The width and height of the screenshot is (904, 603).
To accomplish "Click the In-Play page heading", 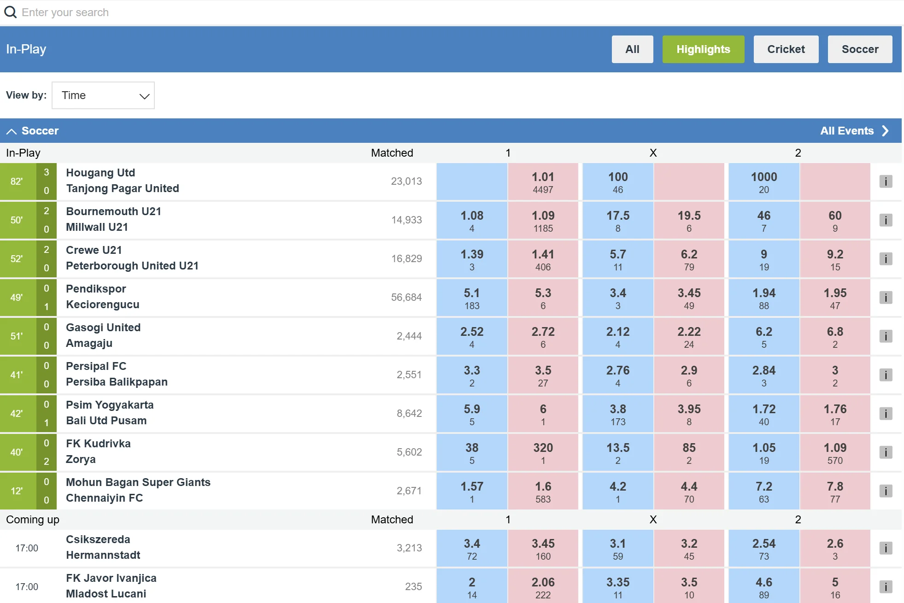I will point(26,49).
